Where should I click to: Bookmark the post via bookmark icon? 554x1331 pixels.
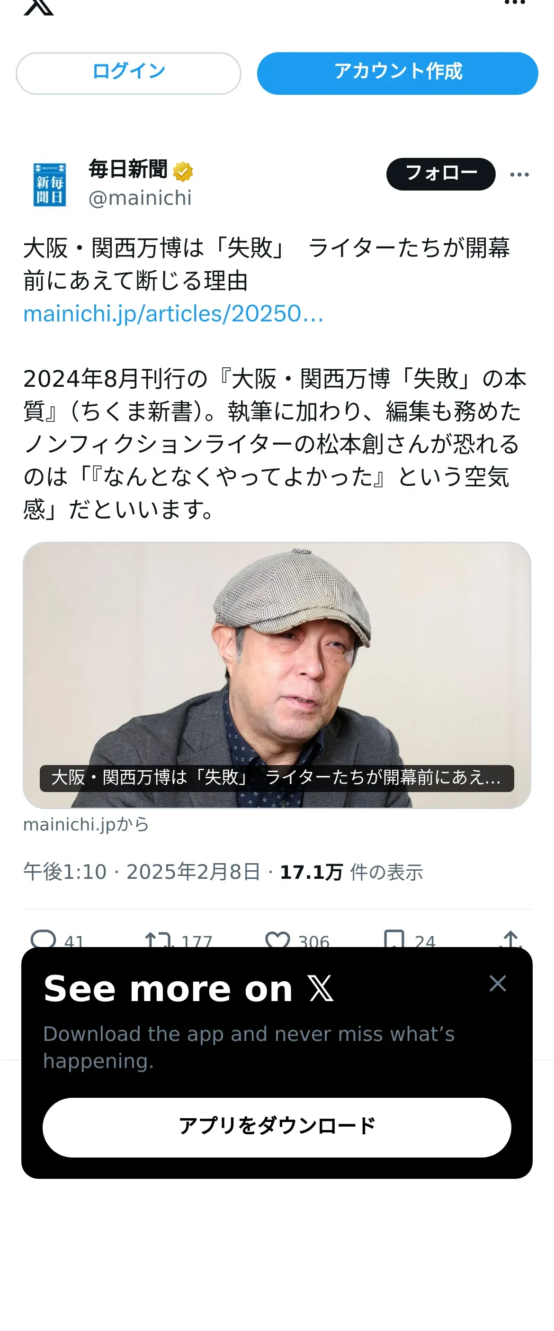pyautogui.click(x=394, y=939)
